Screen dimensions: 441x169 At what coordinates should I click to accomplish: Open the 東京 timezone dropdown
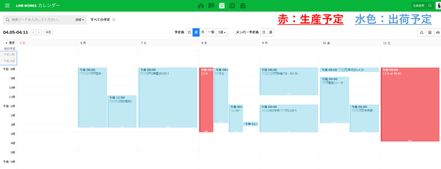(x=10, y=43)
